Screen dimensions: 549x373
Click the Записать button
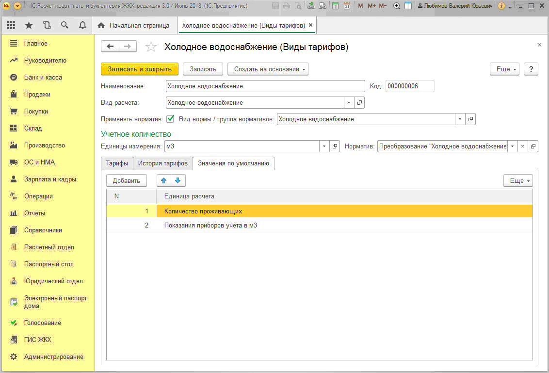[x=203, y=69]
